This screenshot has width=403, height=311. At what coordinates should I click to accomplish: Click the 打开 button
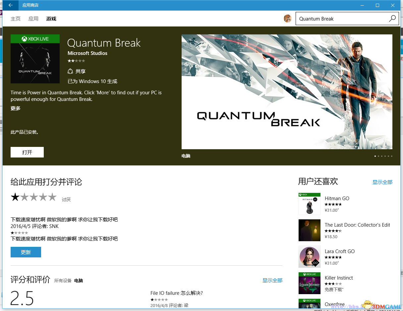(27, 152)
